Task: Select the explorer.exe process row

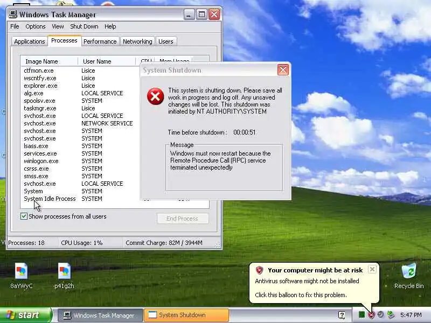Action: 81,86
